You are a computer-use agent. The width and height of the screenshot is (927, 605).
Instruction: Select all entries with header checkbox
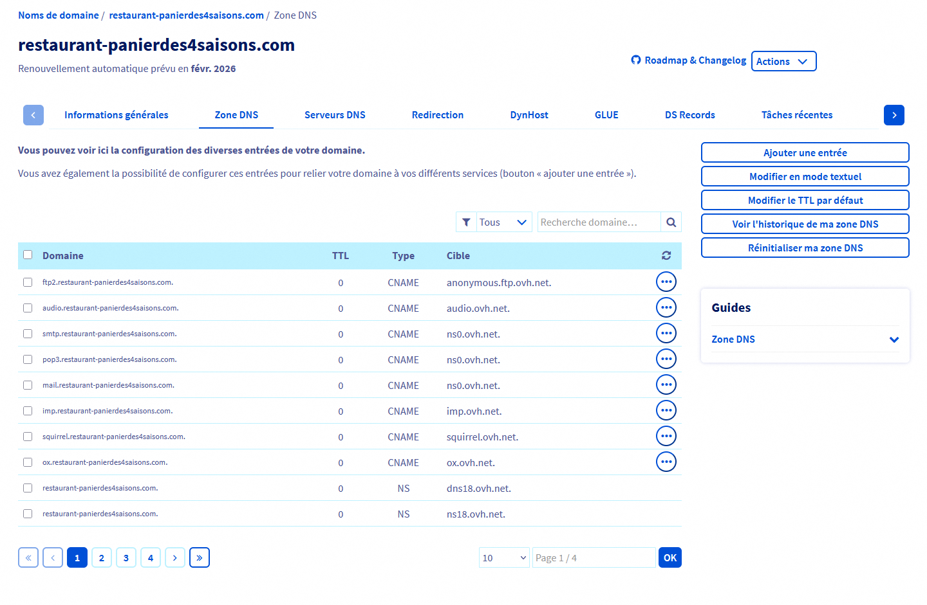pyautogui.click(x=28, y=255)
